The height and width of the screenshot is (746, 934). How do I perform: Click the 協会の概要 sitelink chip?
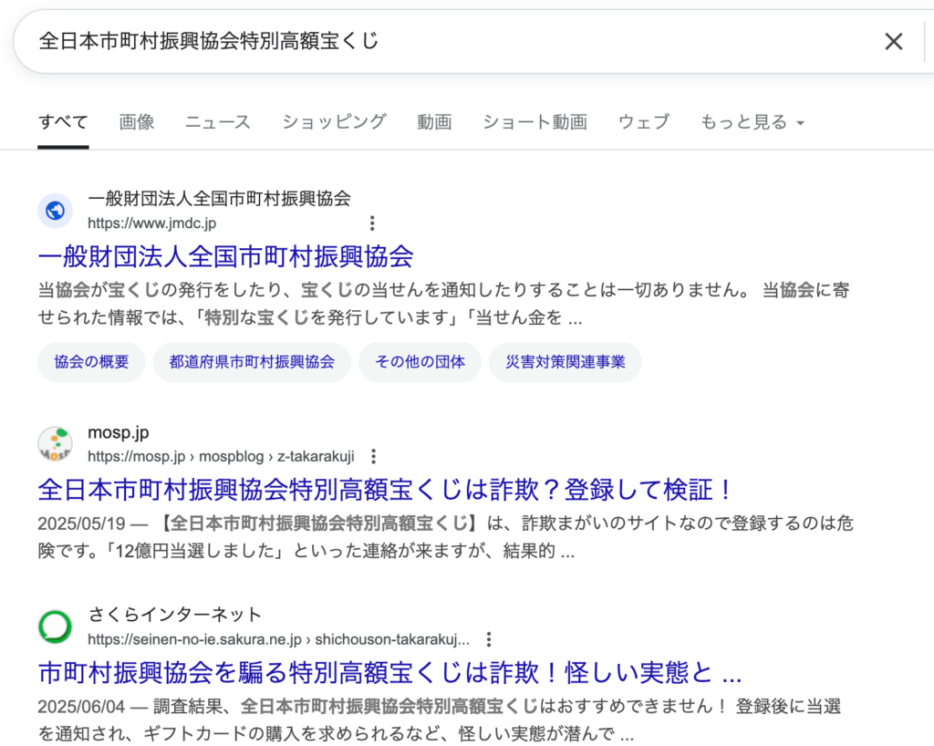91,362
